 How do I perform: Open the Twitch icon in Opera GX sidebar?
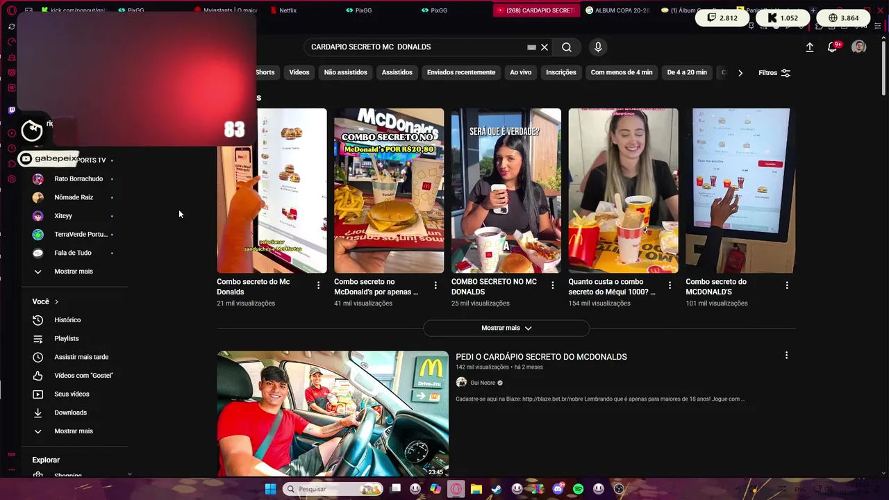point(11,110)
